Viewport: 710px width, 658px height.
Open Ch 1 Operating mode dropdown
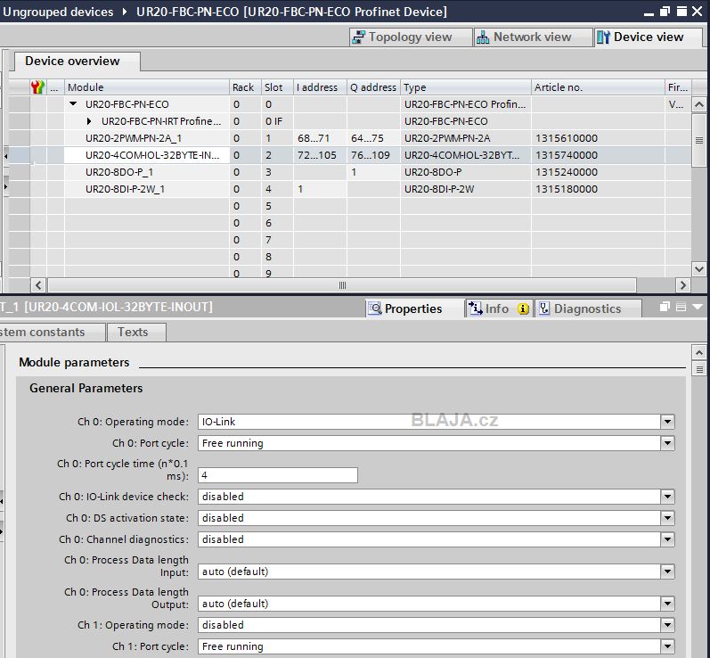pos(667,625)
